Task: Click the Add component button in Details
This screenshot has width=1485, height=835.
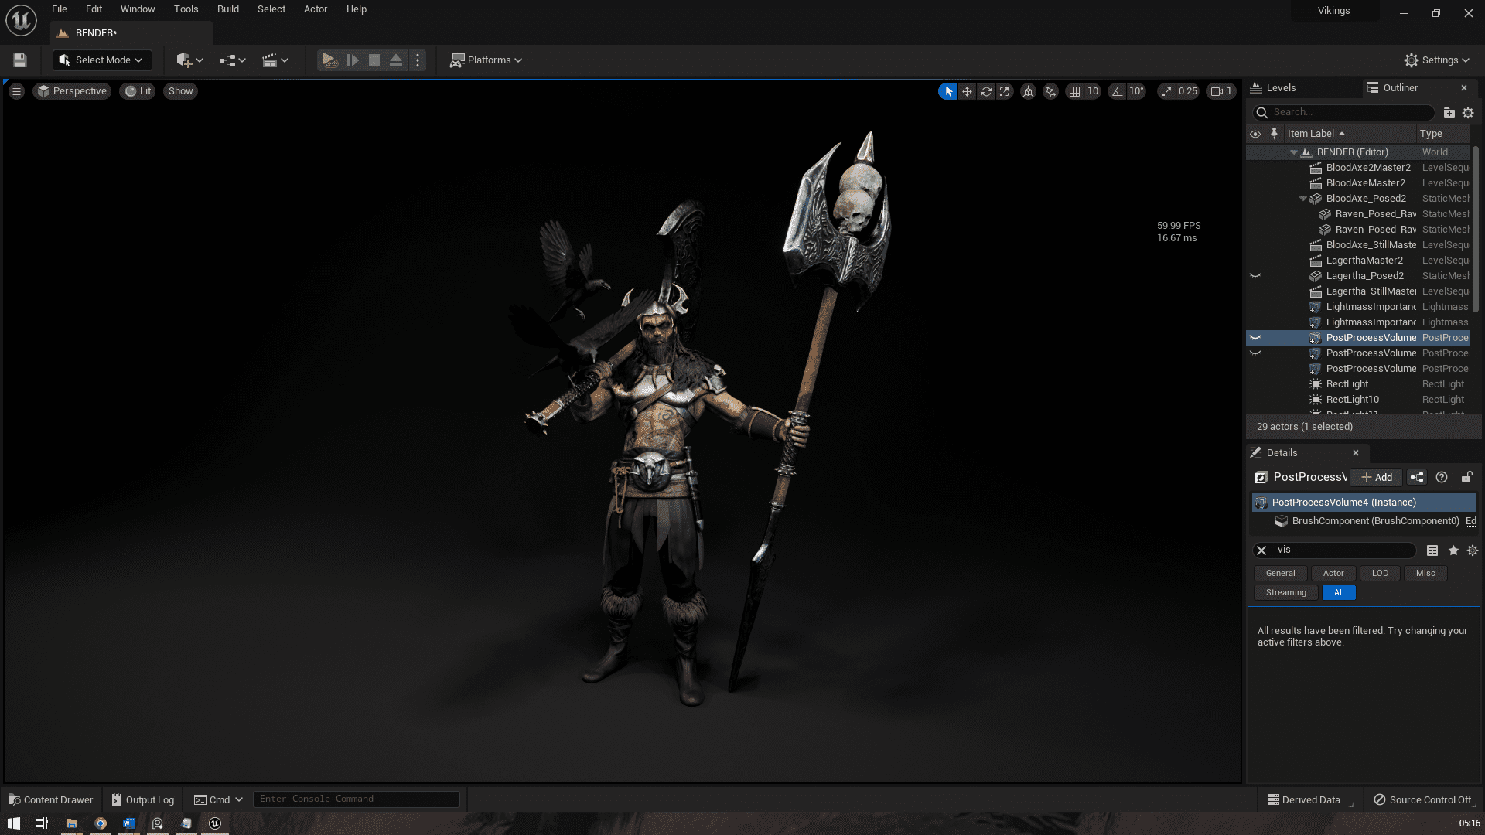Action: [1376, 478]
